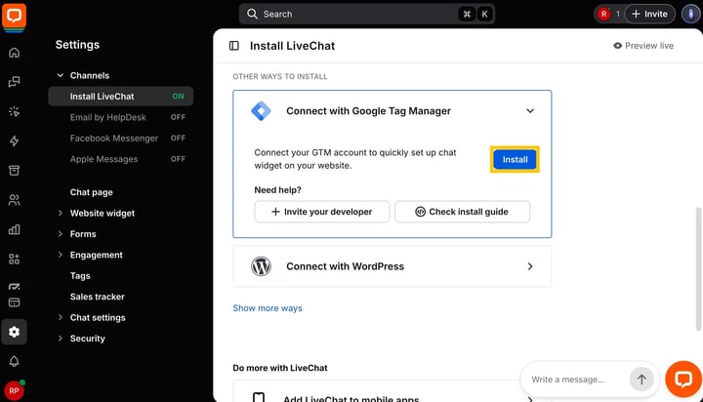The image size is (703, 402).
Task: Click the search magnifier icon
Action: tap(253, 14)
